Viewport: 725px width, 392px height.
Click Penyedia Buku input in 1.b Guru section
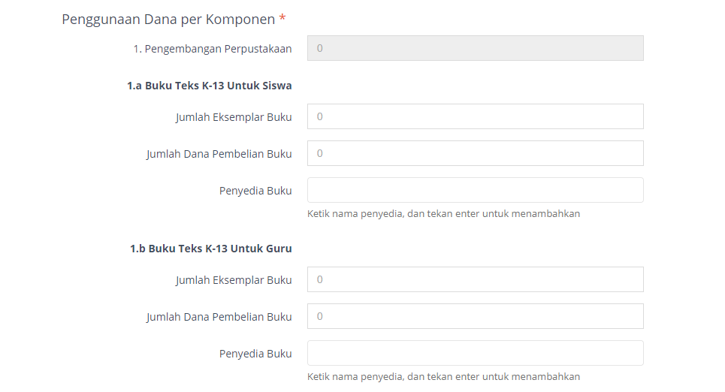point(476,353)
